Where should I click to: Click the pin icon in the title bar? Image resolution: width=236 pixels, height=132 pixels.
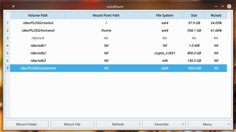pyautogui.click(x=13, y=7)
